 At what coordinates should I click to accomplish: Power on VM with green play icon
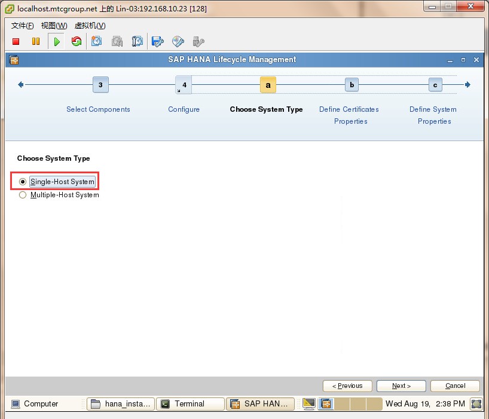(56, 41)
